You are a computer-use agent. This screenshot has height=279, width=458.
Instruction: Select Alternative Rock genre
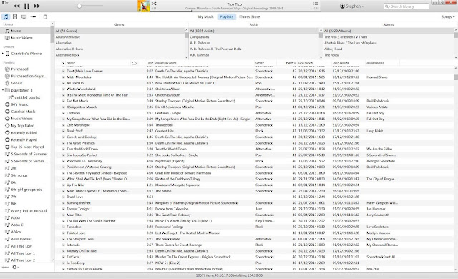tap(120, 55)
